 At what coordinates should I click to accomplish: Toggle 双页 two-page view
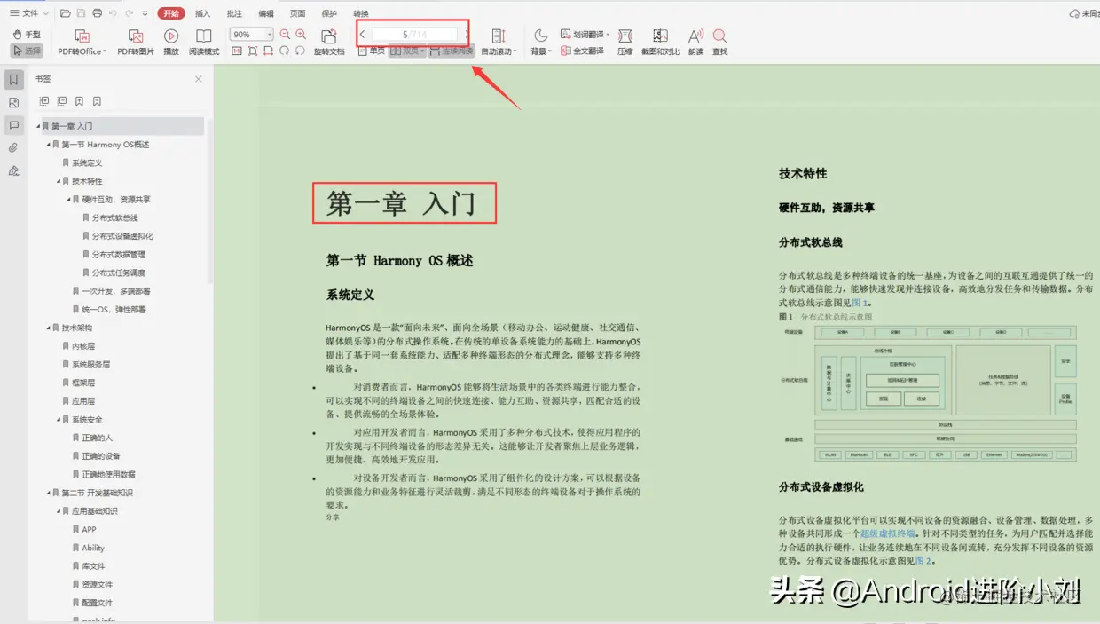[407, 51]
